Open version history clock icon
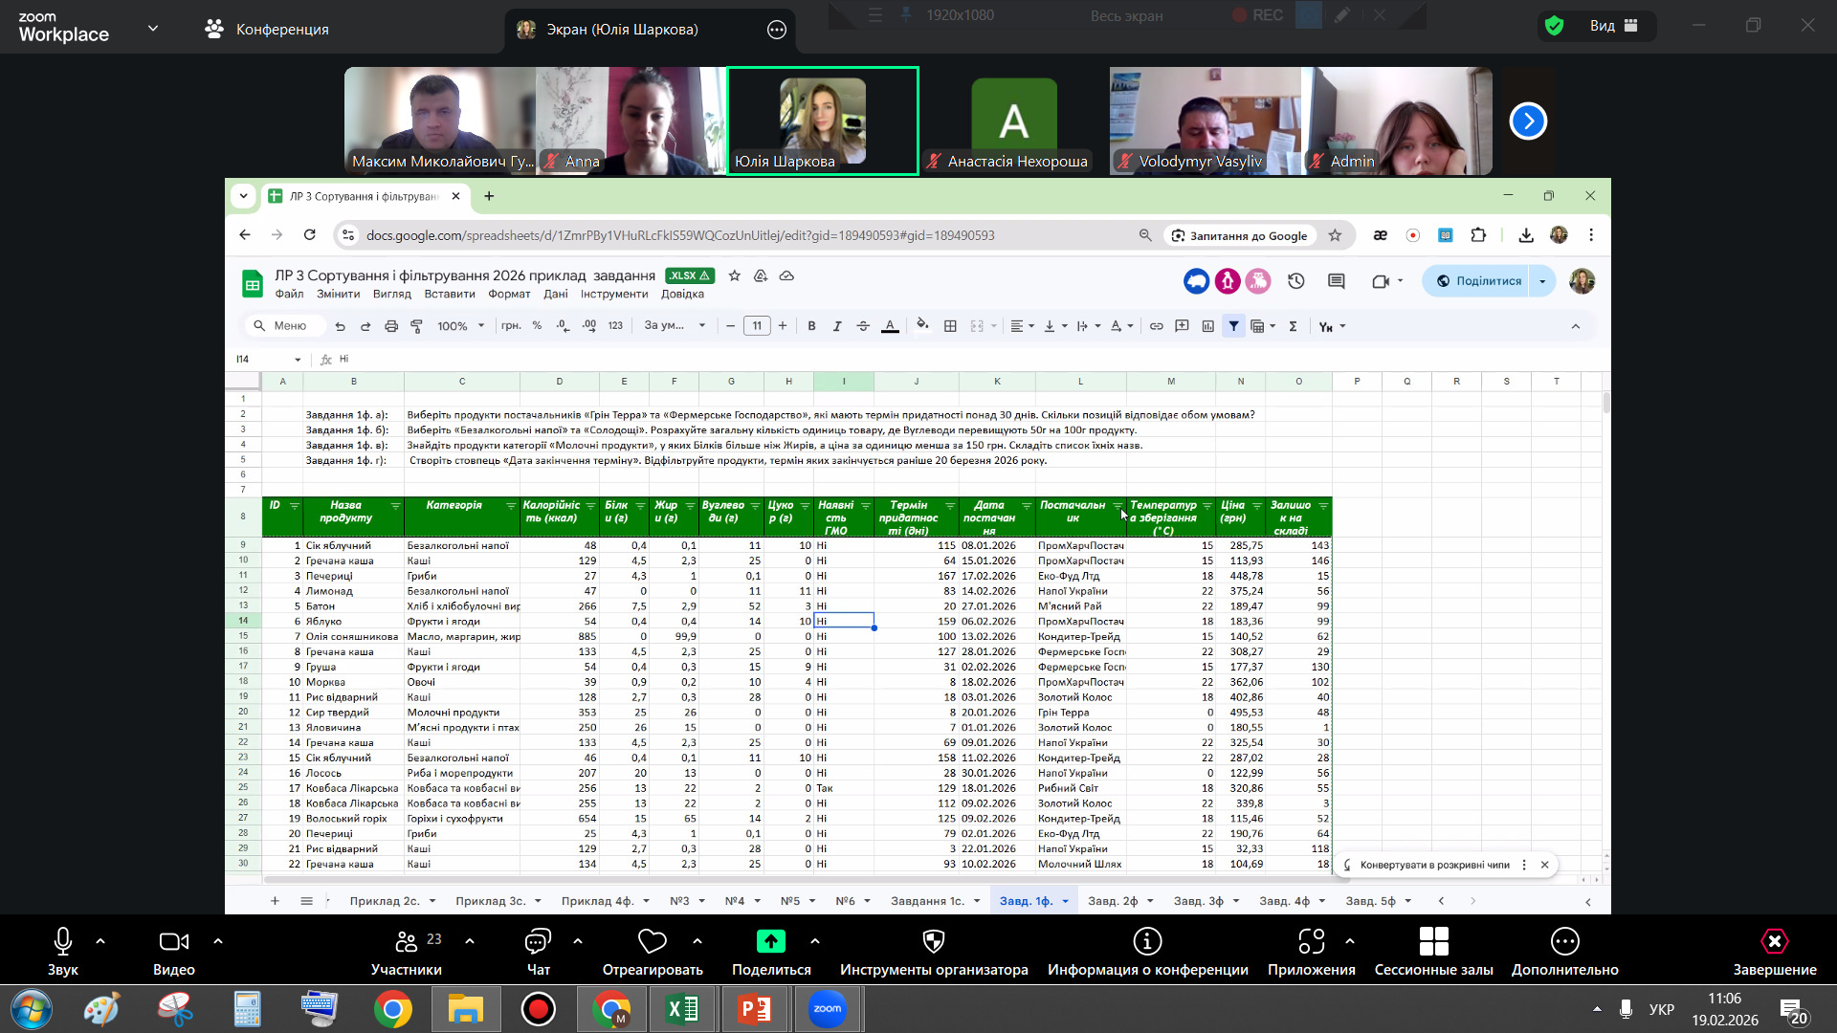 tap(1295, 281)
